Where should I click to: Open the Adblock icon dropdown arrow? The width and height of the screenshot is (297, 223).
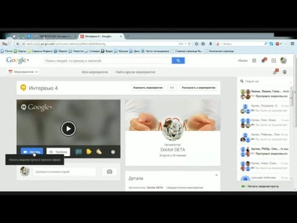pos(281,44)
